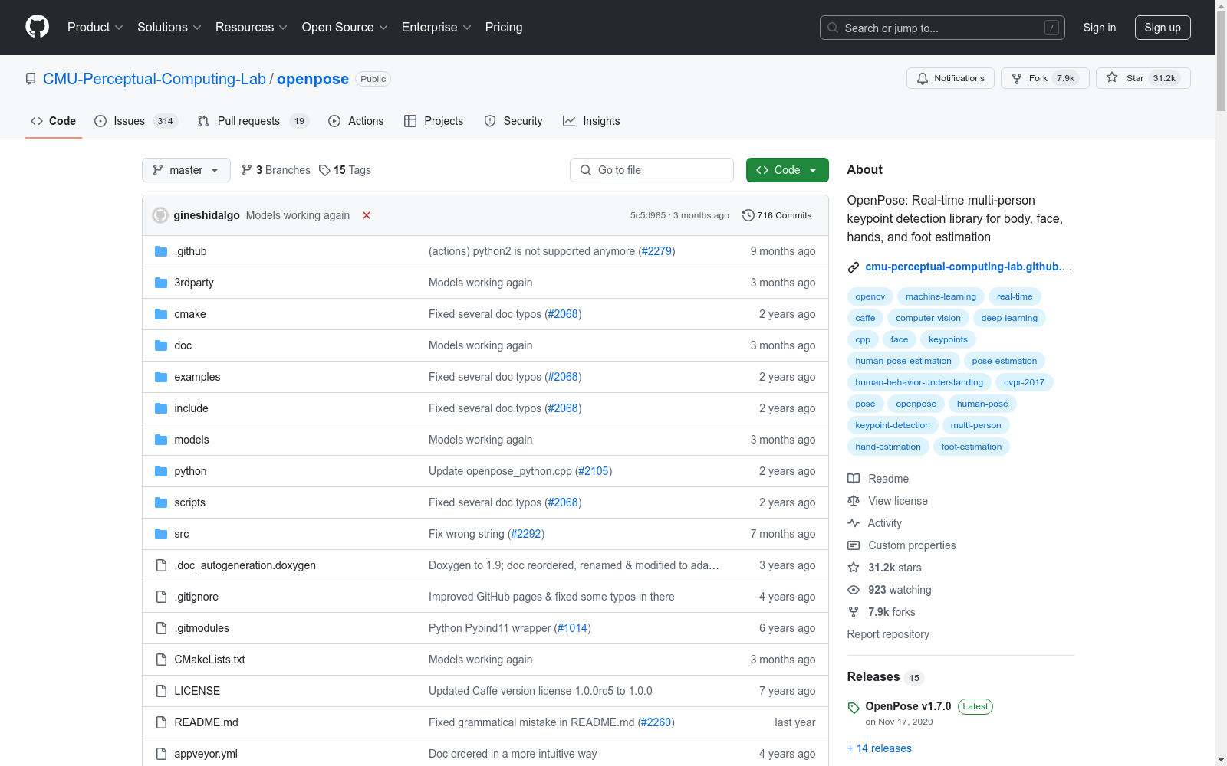The width and height of the screenshot is (1227, 766).
Task: Select the human-pose-estimation topic tag
Action: [903, 361]
